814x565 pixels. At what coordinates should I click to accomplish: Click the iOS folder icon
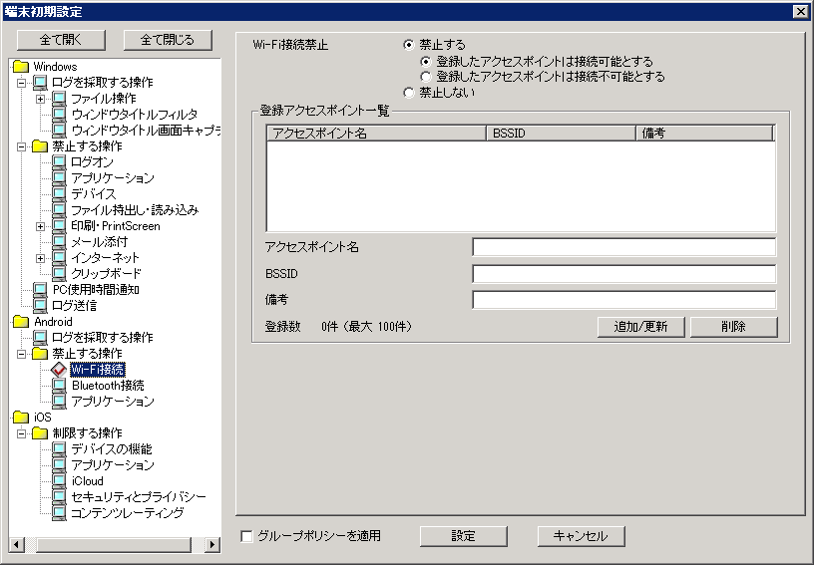coord(21,418)
